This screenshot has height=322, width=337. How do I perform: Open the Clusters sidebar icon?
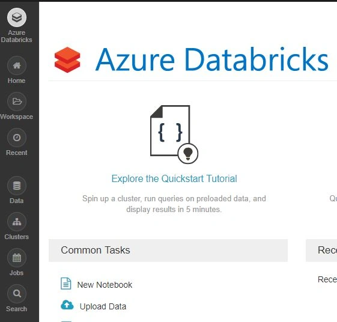[17, 222]
